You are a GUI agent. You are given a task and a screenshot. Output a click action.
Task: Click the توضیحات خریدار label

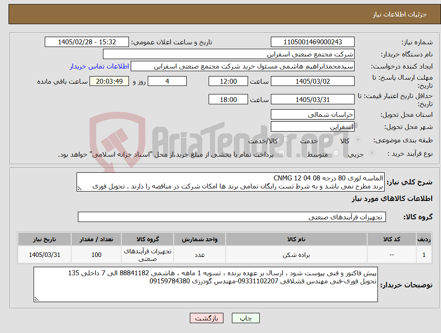(407, 285)
